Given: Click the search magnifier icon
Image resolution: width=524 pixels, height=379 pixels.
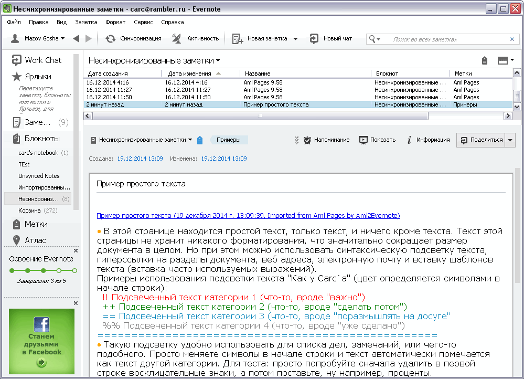Looking at the screenshot, I should [372, 39].
